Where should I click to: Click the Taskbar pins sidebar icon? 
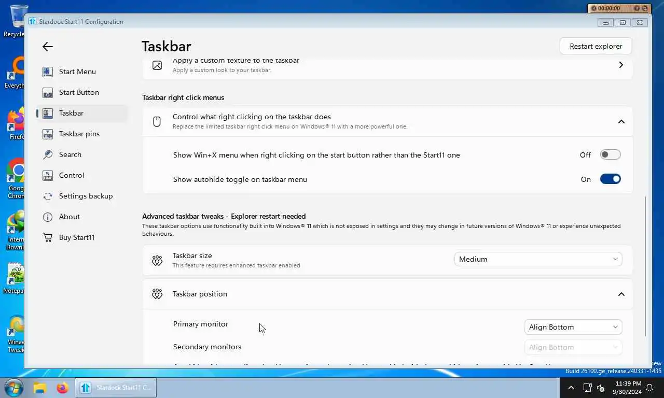(x=48, y=134)
